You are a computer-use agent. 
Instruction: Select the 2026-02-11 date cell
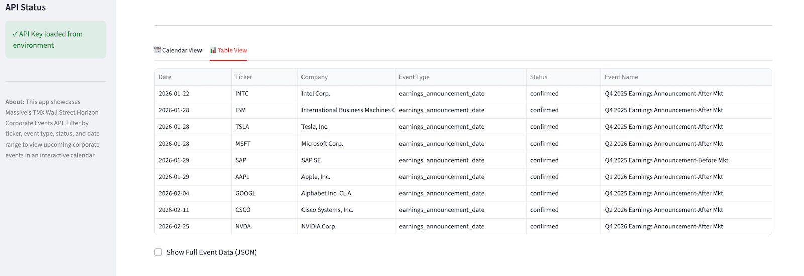pyautogui.click(x=174, y=210)
